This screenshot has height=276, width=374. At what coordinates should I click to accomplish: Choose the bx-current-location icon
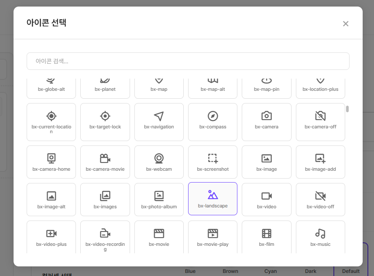point(51,121)
